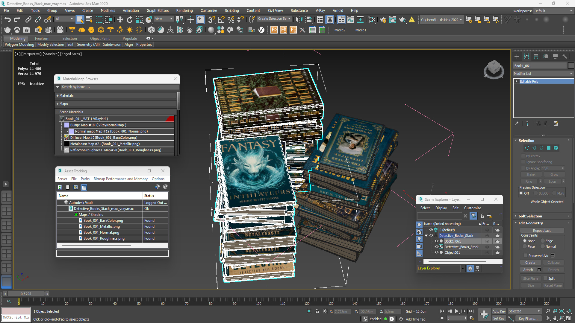Switch to the Freeform ribbon tab
The height and width of the screenshot is (323, 575).
pos(42,39)
